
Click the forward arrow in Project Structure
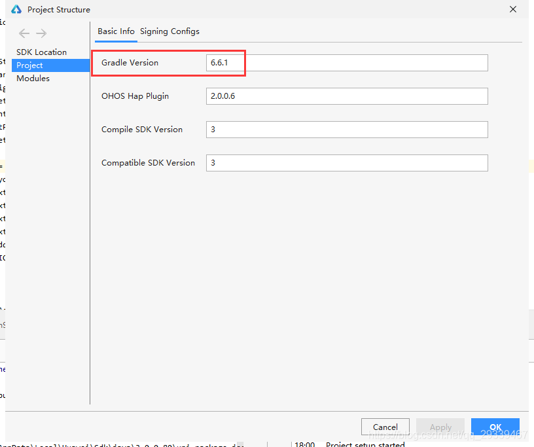point(41,33)
